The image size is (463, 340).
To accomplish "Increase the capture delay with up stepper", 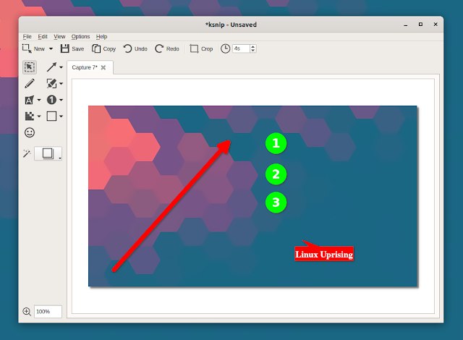I will tap(252, 46).
